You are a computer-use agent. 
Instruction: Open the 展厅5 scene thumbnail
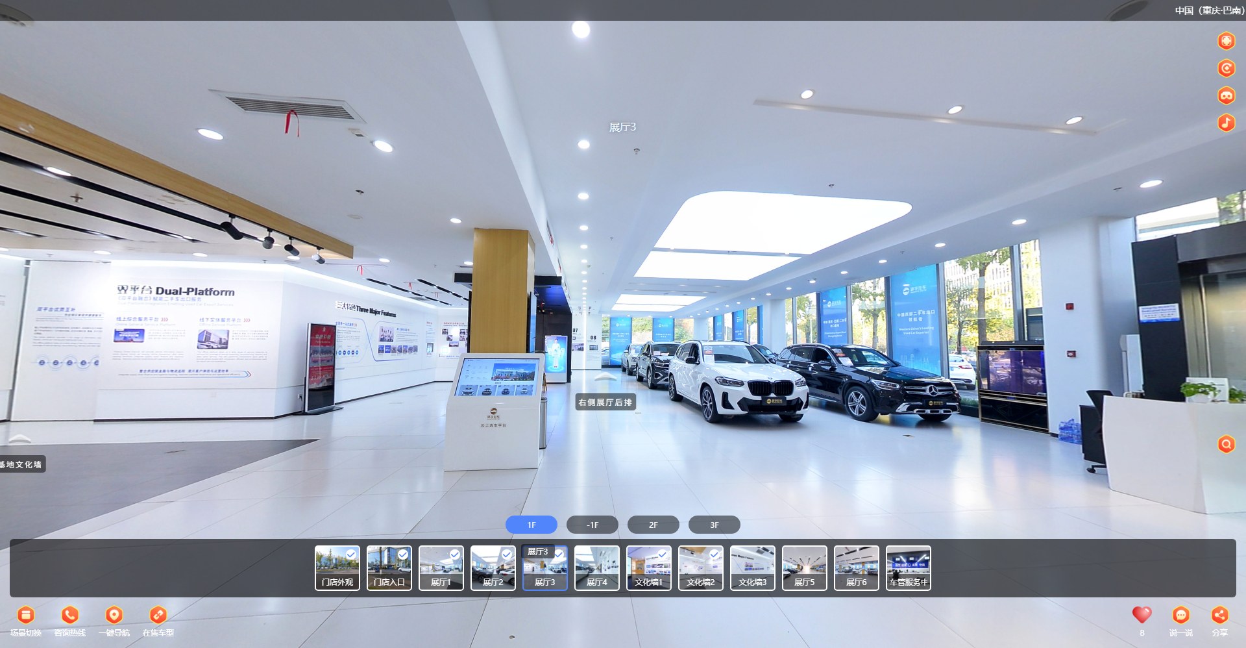(x=805, y=568)
